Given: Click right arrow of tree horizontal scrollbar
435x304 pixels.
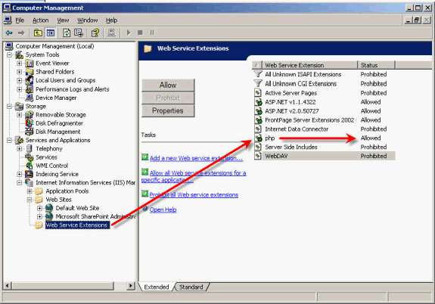Looking at the screenshot, I should coord(130,285).
